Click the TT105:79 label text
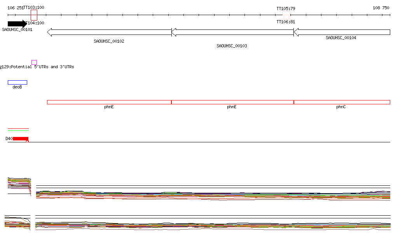This screenshot has width=398, height=237. [286, 9]
